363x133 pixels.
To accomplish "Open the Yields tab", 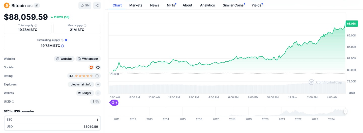I will coord(257,5).
